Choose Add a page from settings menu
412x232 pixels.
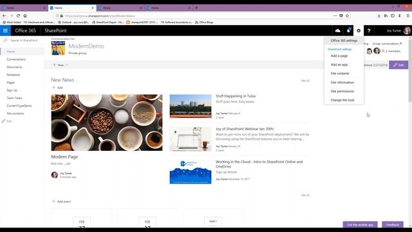(x=339, y=56)
